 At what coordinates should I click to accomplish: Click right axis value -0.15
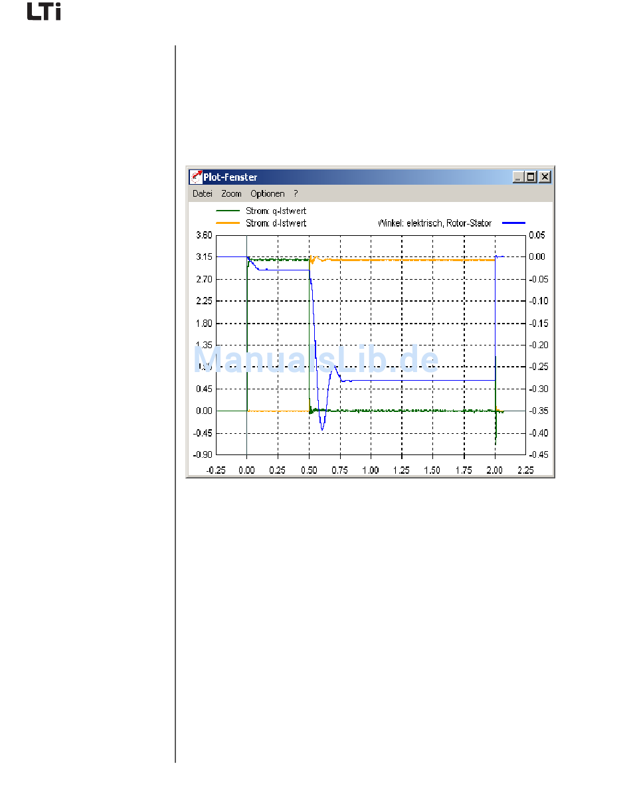click(x=538, y=324)
